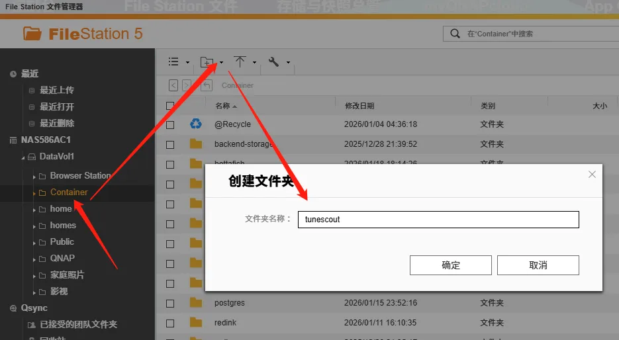Screen dimensions: 619x340
Task: Click the 已接受的团队文件夹 icon
Action: (x=32, y=325)
